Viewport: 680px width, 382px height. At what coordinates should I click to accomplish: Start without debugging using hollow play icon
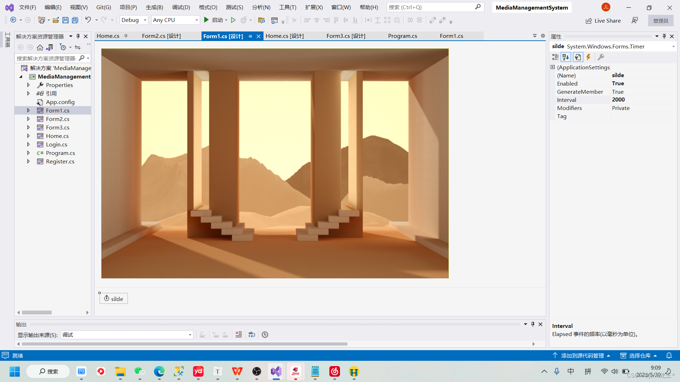(233, 20)
